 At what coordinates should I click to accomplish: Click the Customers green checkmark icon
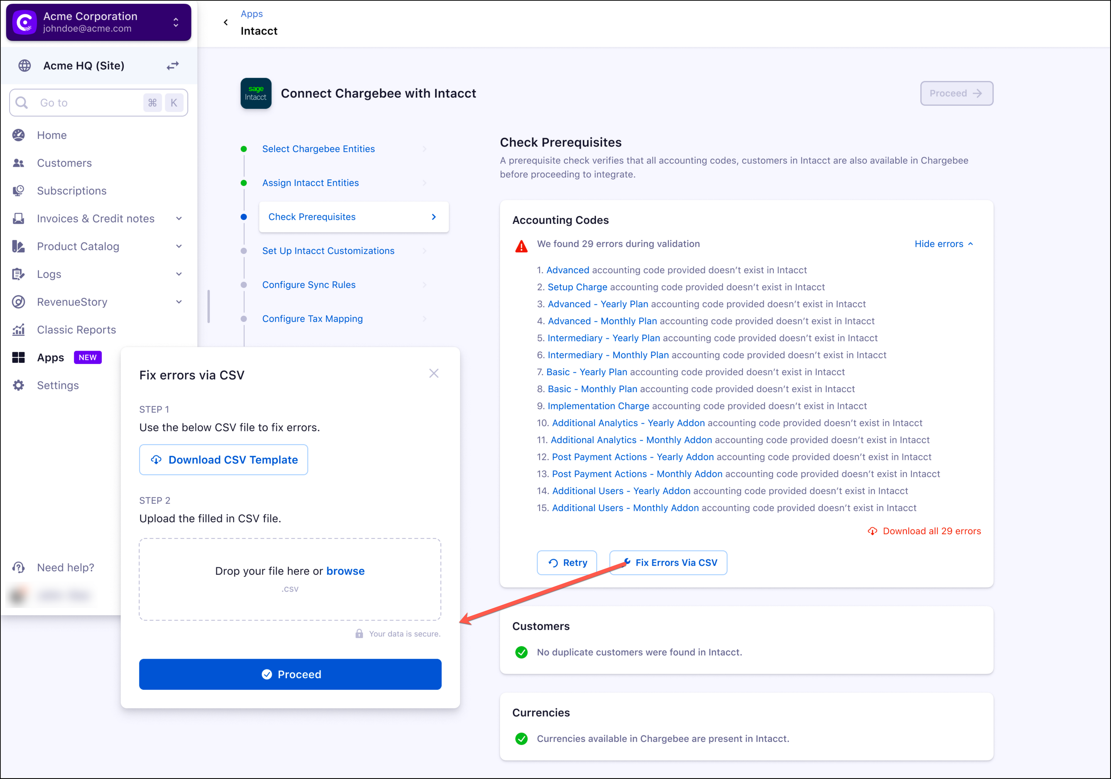[x=521, y=652]
